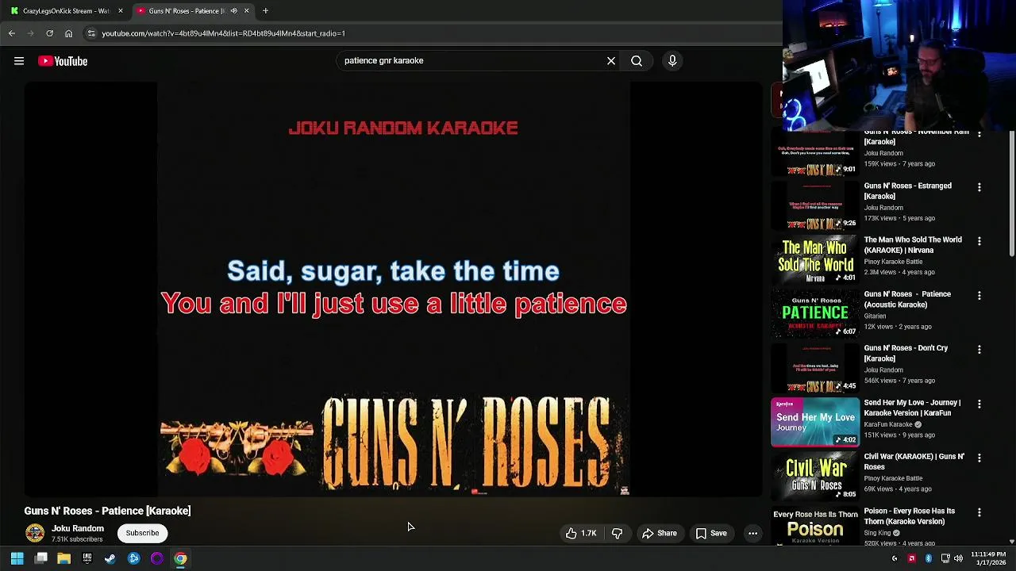Open Epic Games Launcher on the taskbar
Image resolution: width=1016 pixels, height=571 pixels.
[x=87, y=559]
